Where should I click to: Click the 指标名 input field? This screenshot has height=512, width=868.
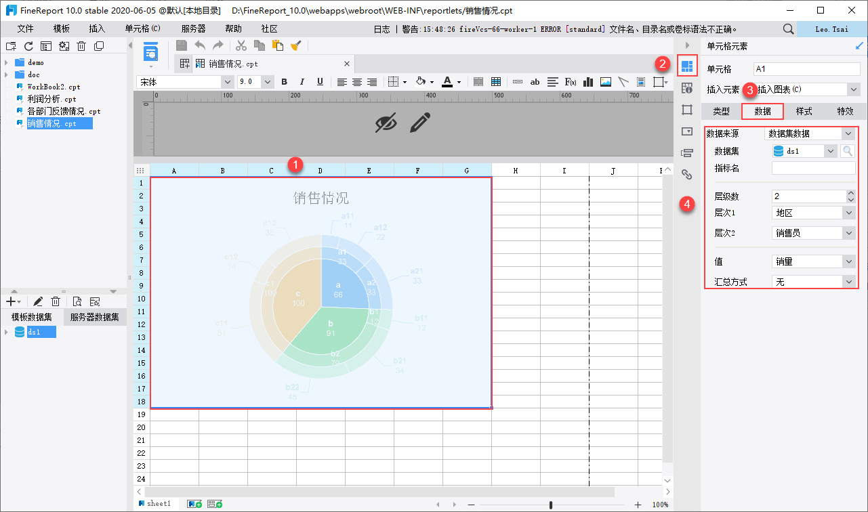pyautogui.click(x=813, y=168)
